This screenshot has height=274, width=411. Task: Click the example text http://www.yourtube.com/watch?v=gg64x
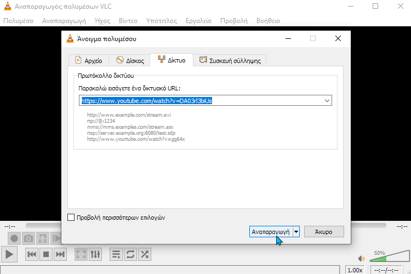(136, 139)
